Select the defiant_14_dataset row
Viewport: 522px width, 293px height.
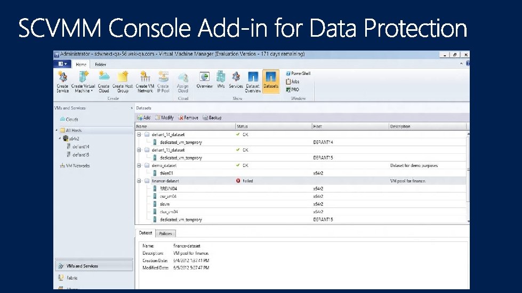301,135
